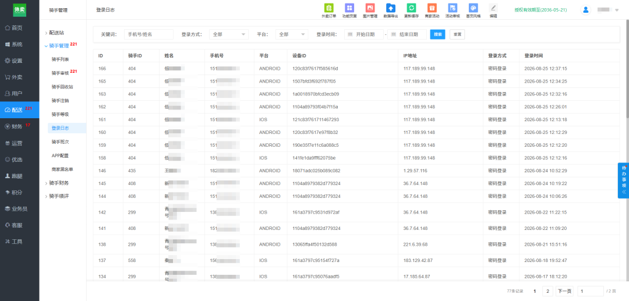Open 跑腿 sidebar section

pyautogui.click(x=20, y=176)
